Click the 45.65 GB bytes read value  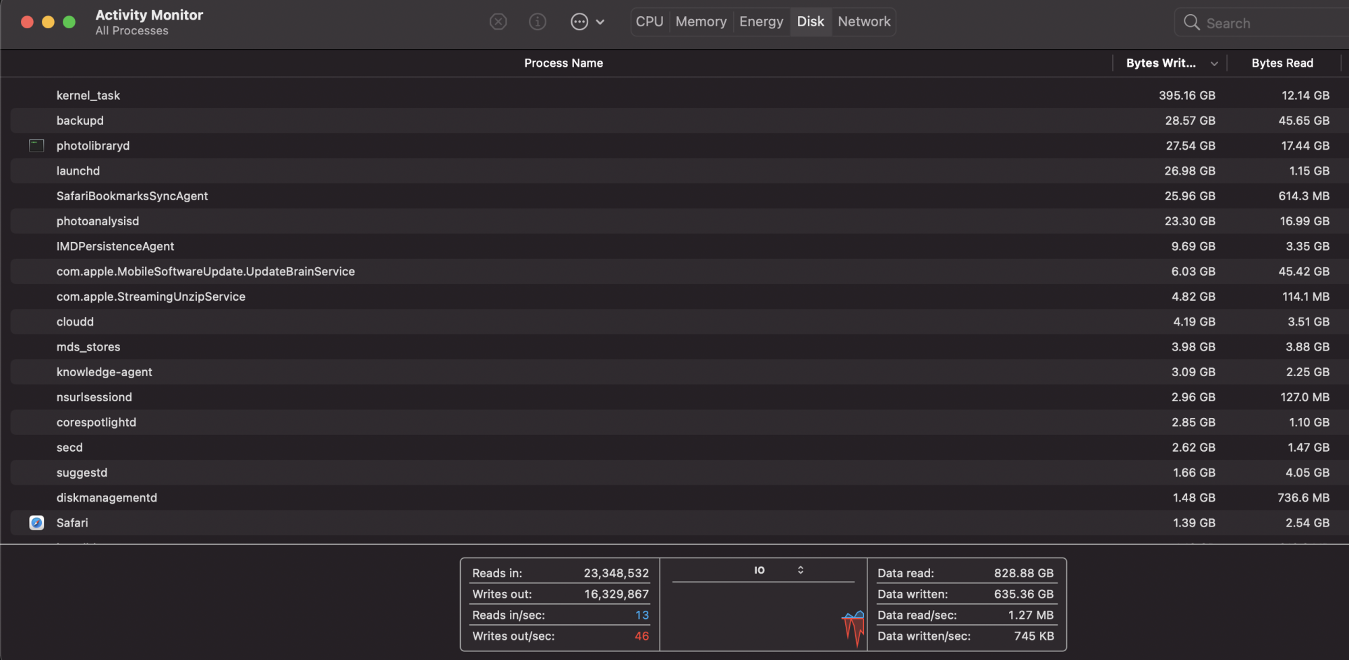pos(1304,121)
